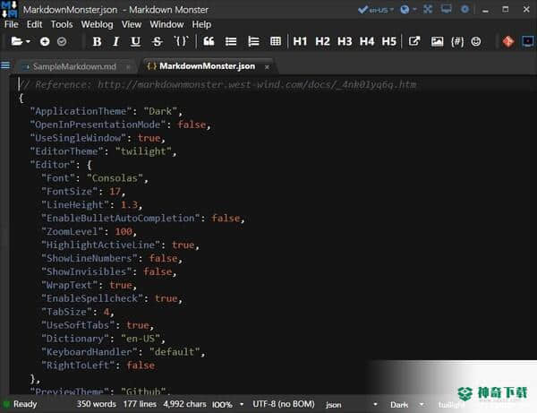Click UTF-8 (no BOM) encoding in status bar
This screenshot has height=413, width=537.
coord(284,404)
